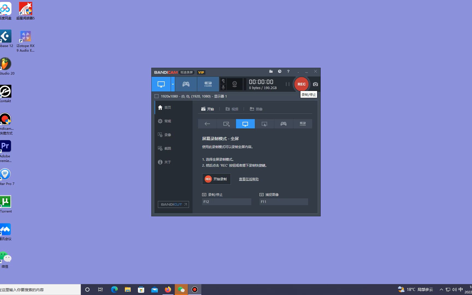Open 录像 video settings sidebar item
Image resolution: width=472 pixels, height=295 pixels.
coord(173,135)
